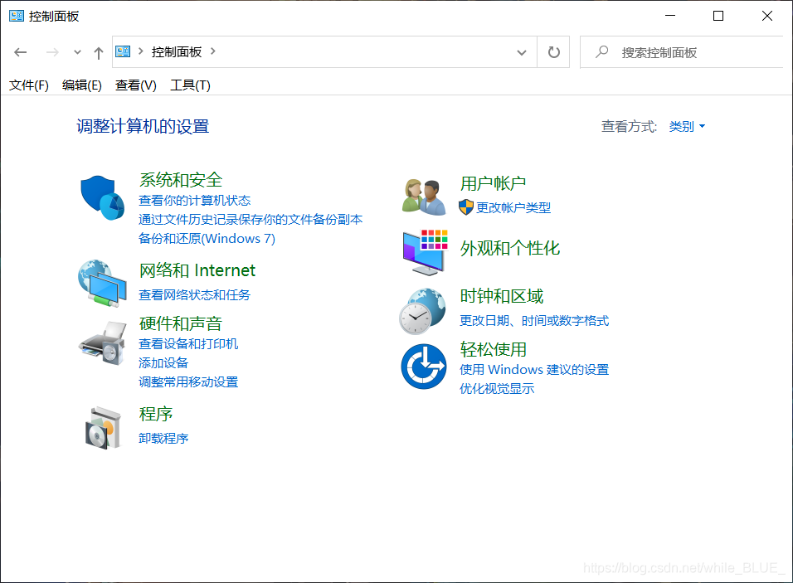Click the 更改帐户类型 link
The height and width of the screenshot is (583, 793).
click(514, 207)
